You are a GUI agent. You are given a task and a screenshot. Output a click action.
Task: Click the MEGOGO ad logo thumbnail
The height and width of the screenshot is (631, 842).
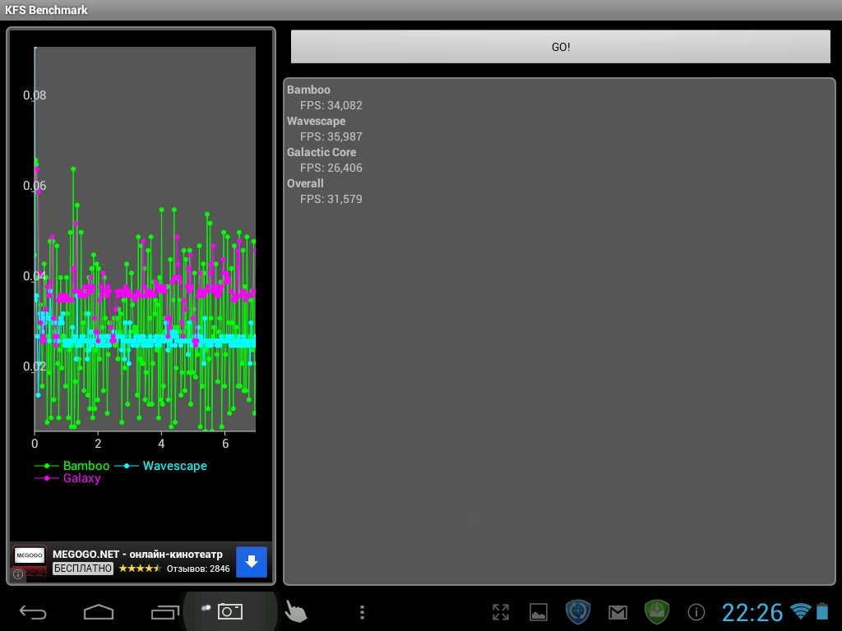(x=30, y=555)
